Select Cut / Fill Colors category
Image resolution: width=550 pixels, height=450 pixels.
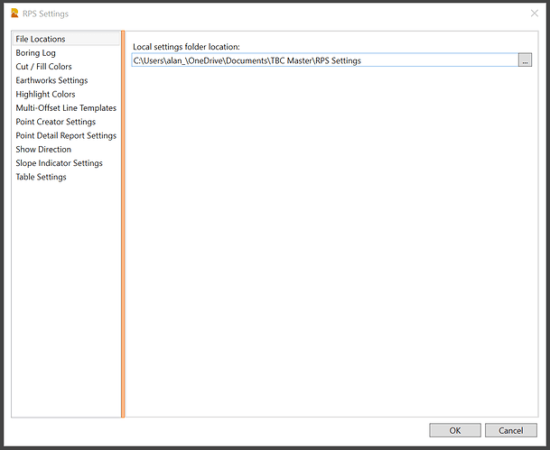43,67
